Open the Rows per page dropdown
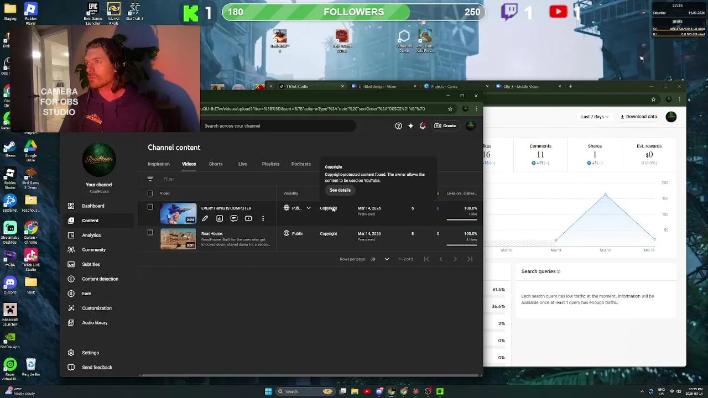The height and width of the screenshot is (398, 708). [380, 259]
